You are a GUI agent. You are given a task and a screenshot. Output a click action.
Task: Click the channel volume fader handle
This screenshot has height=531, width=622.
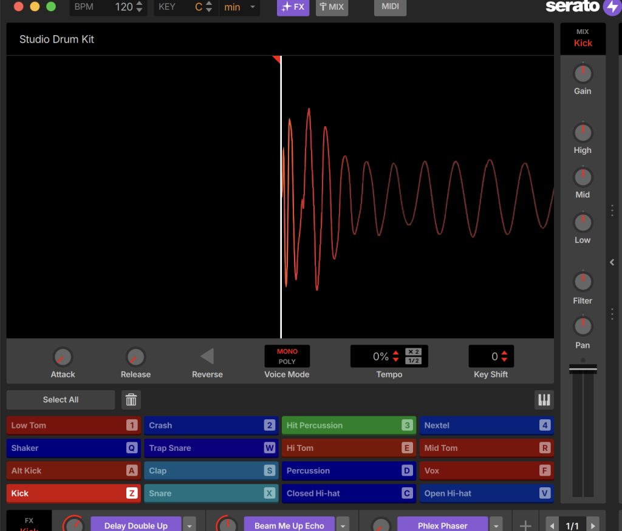583,369
